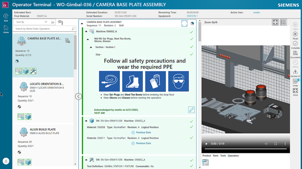Toggle the filter visibility icon beside Sort By
The width and height of the screenshot is (302, 169).
(x=60, y=22)
